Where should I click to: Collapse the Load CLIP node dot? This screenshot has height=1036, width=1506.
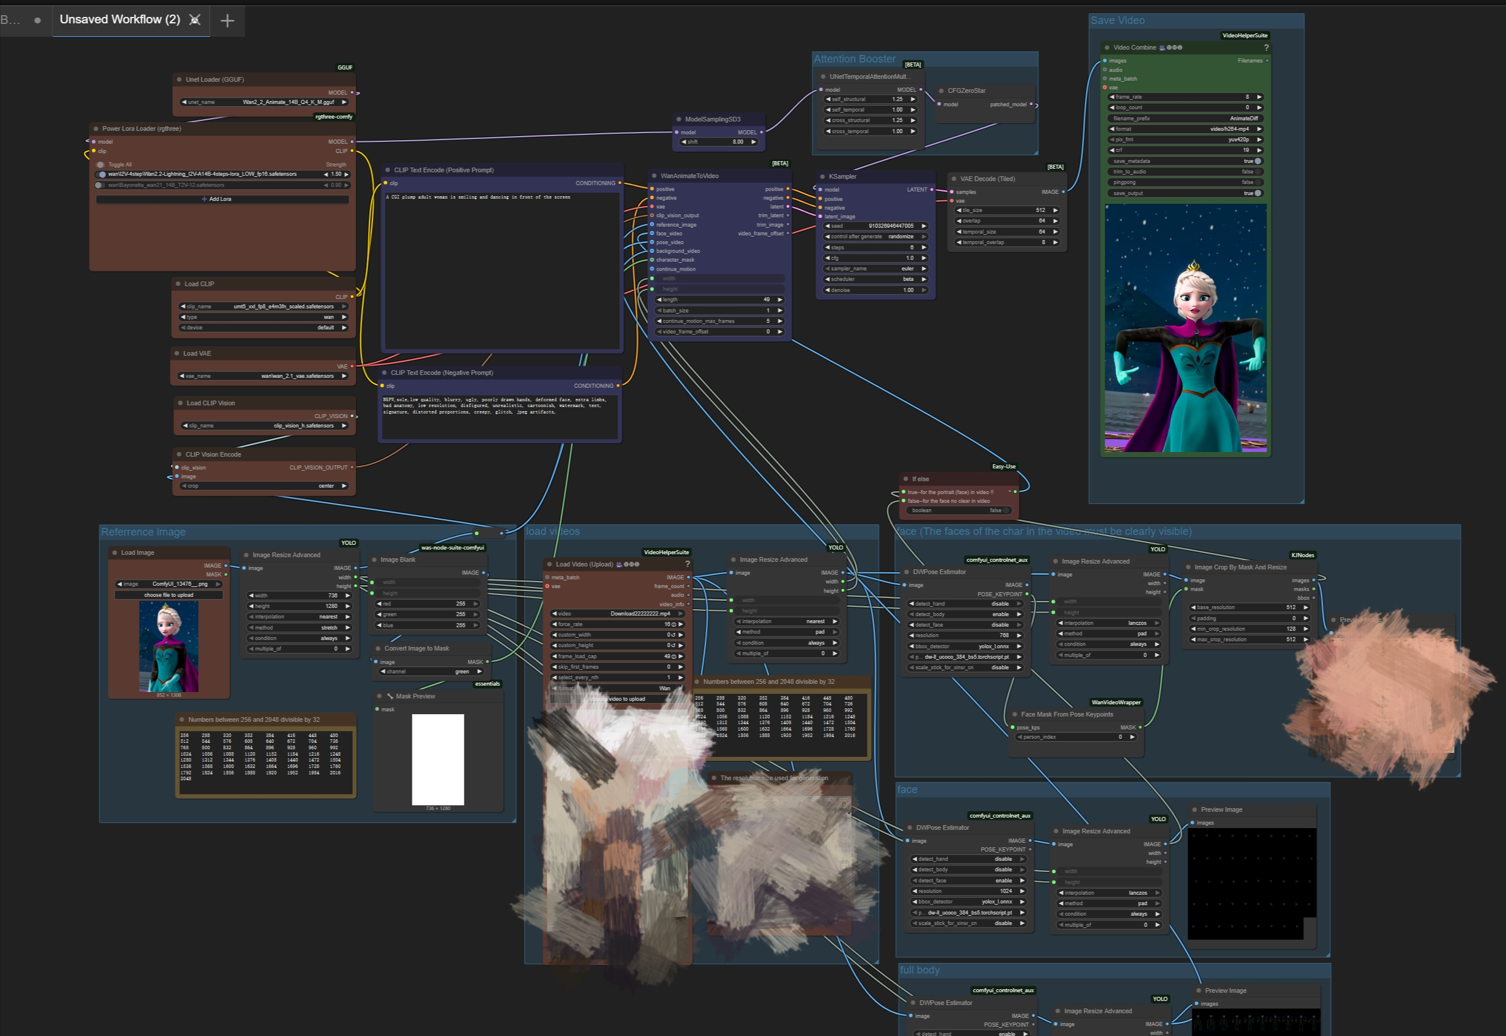(178, 284)
